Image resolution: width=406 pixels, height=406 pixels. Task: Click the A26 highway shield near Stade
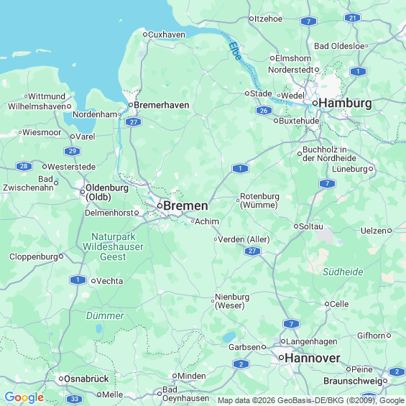(264, 111)
